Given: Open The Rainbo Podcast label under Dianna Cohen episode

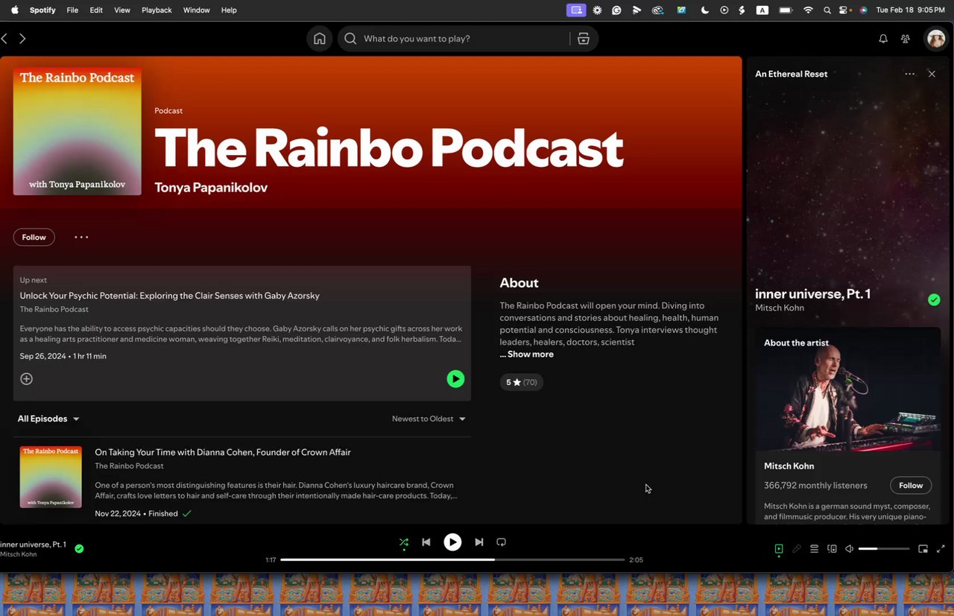Looking at the screenshot, I should 129,466.
